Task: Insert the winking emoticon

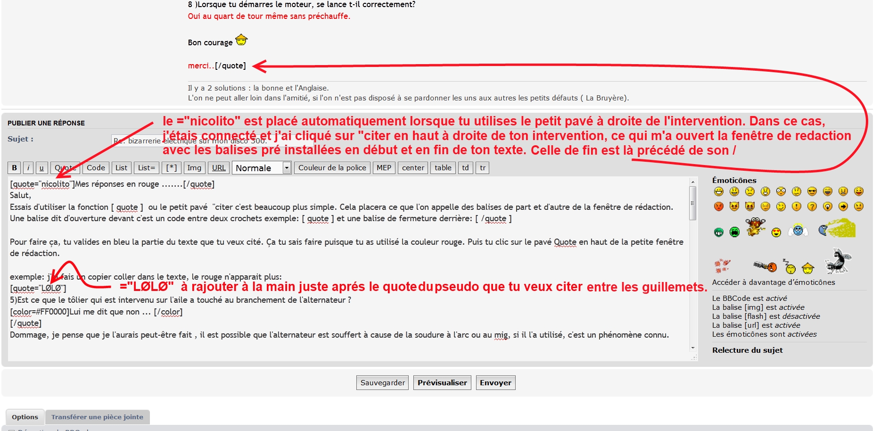Action: click(781, 207)
